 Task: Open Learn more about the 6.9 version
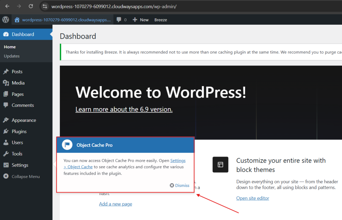coord(124,109)
